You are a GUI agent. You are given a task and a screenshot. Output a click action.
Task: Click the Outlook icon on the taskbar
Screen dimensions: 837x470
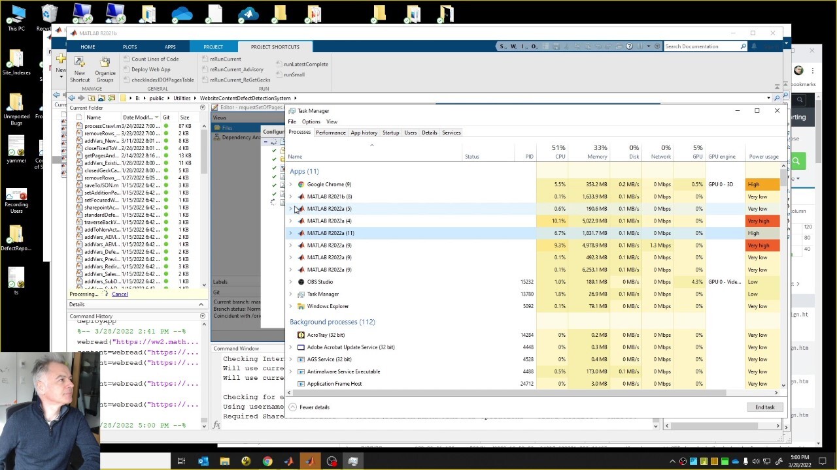coord(203,462)
